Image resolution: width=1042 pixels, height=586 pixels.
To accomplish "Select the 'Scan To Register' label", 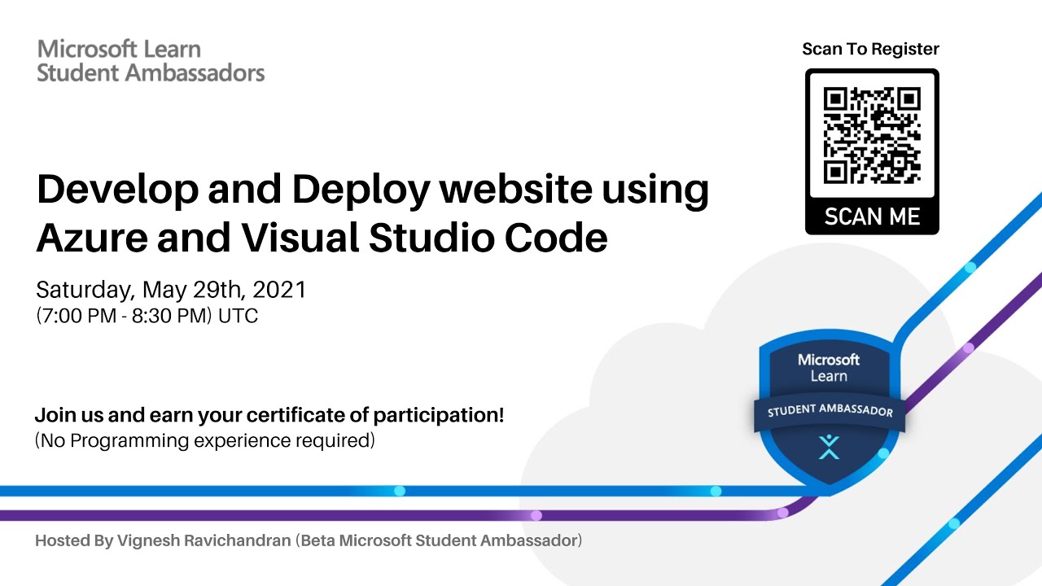I will tap(870, 49).
